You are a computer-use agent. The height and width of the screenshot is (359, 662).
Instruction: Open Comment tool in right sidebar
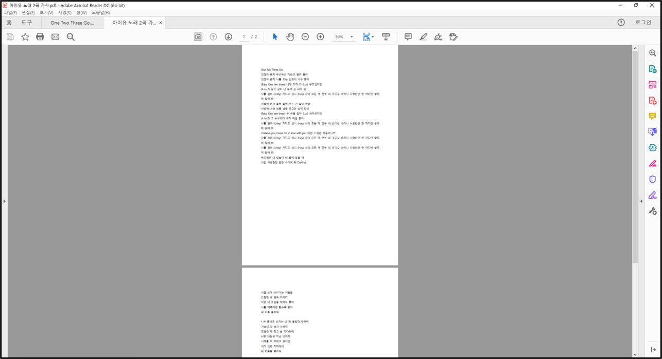tap(653, 117)
